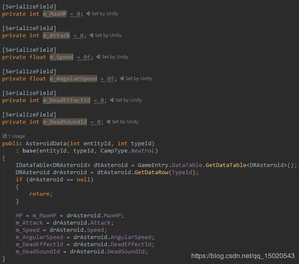The width and height of the screenshot is (299, 264).
Task: Click [SerializeField] attribute above m_DeadSoundId
Action: coord(29,115)
